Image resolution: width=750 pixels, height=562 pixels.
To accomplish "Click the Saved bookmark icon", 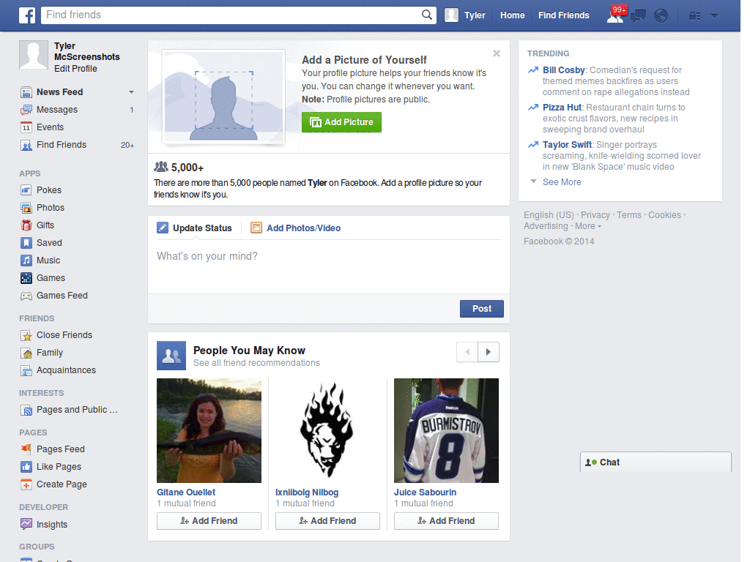I will (26, 243).
